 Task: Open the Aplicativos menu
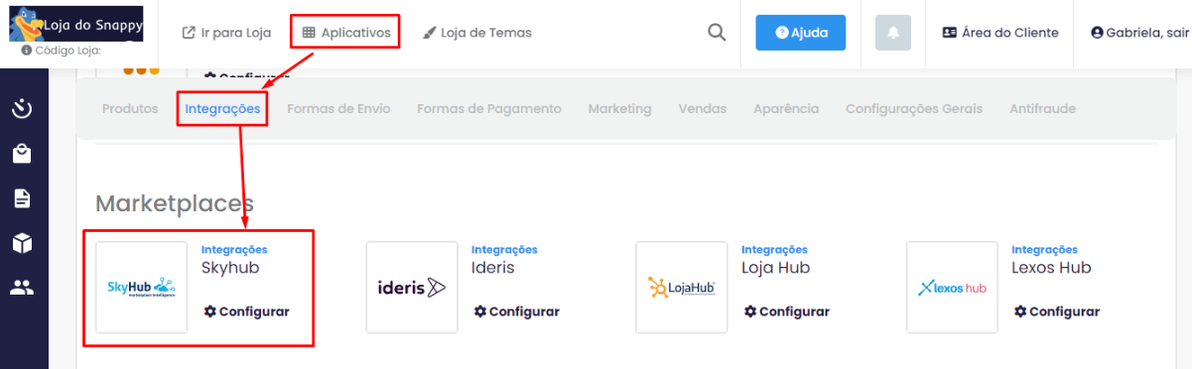[x=346, y=33]
